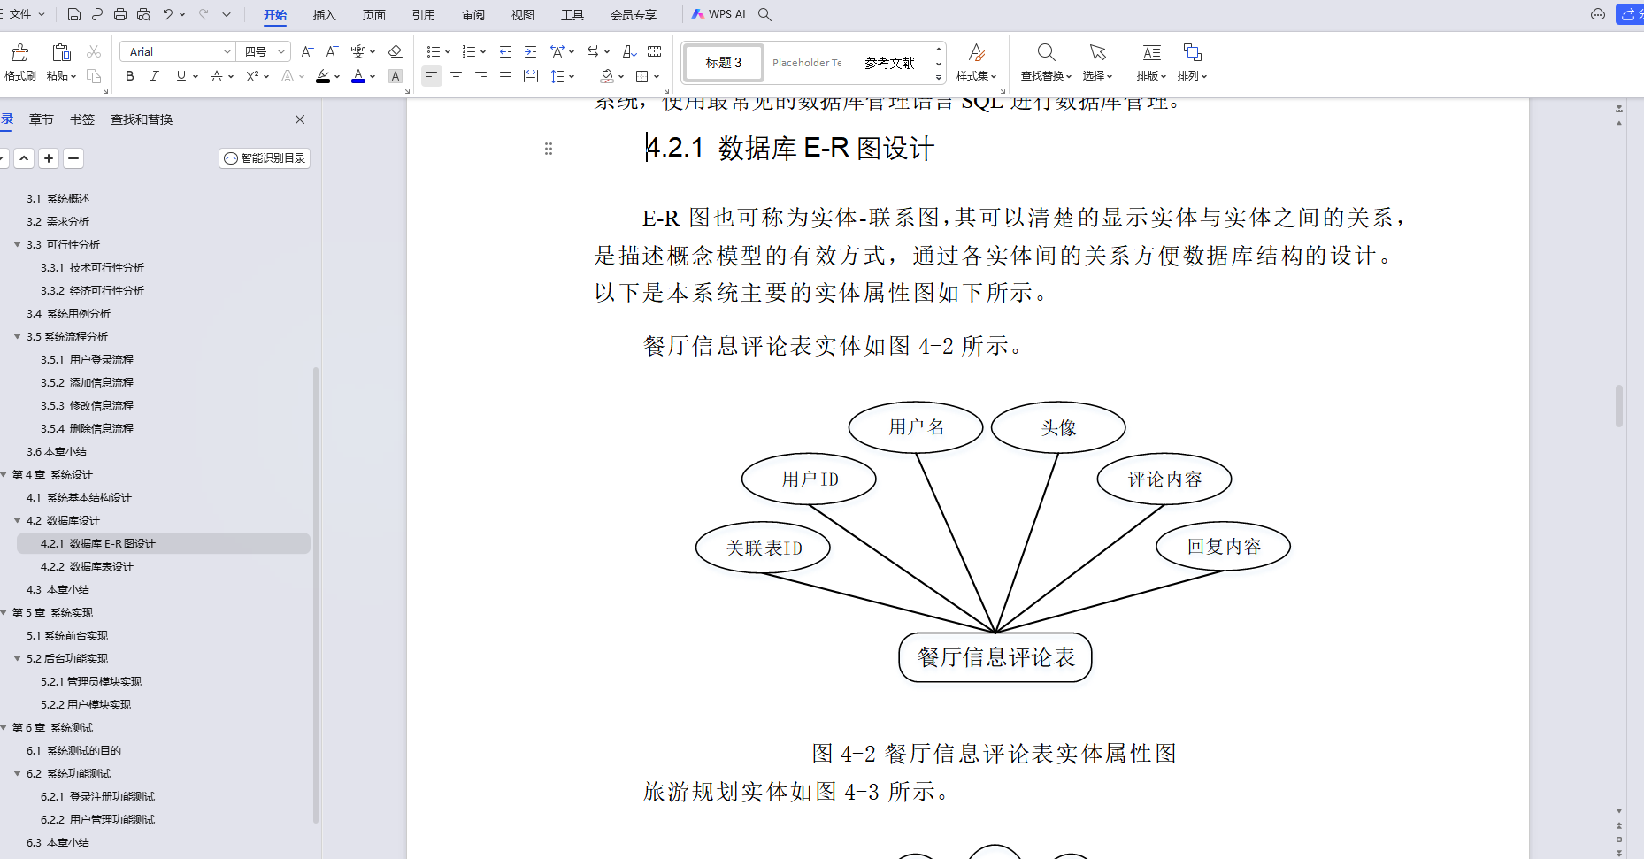The width and height of the screenshot is (1644, 859).
Task: Click the outline promote plus button
Action: 49,158
